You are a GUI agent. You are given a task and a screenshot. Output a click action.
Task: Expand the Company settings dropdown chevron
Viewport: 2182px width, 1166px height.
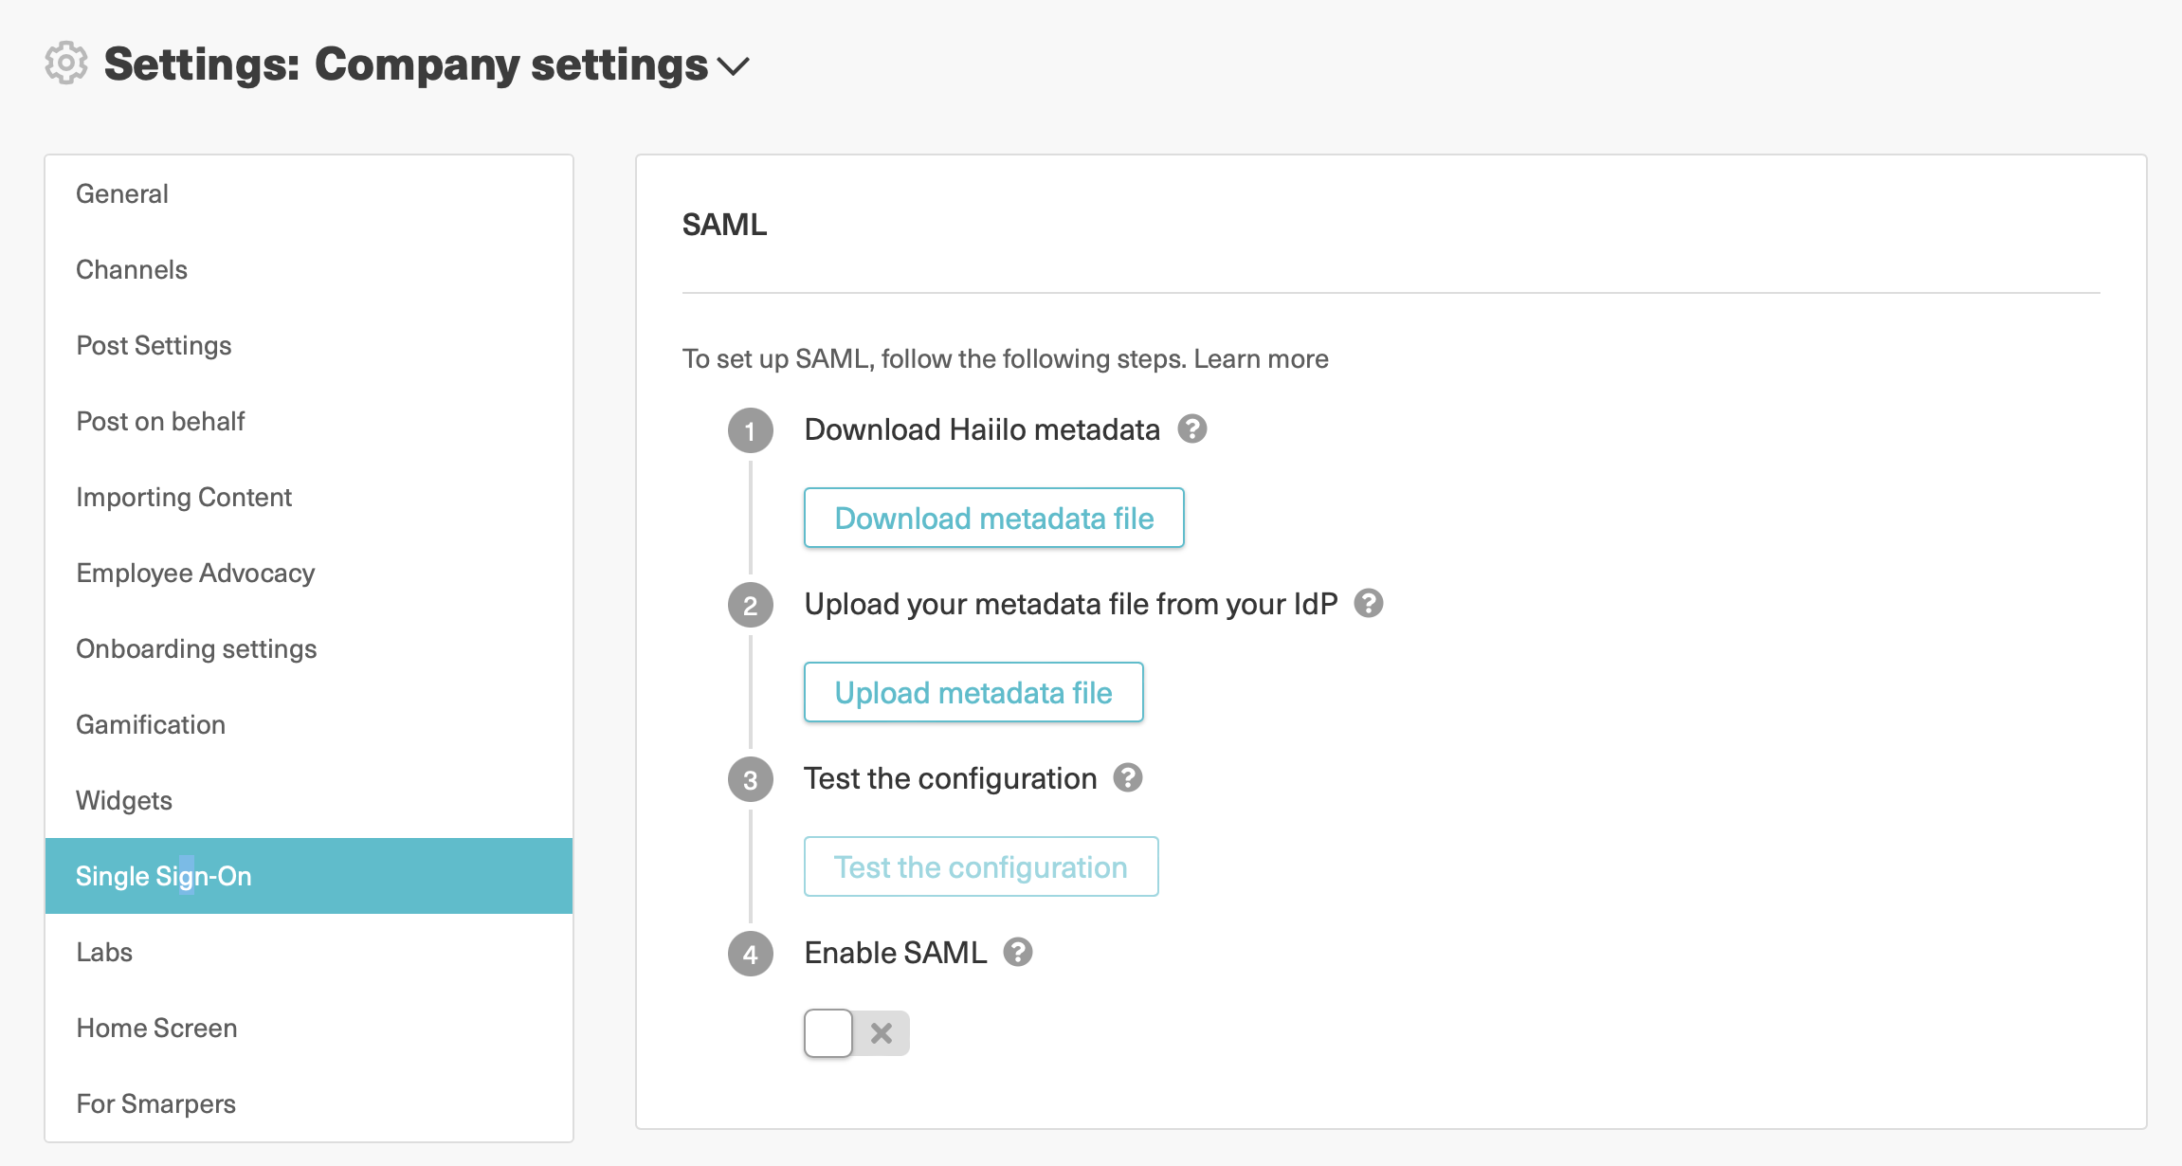[x=733, y=66]
